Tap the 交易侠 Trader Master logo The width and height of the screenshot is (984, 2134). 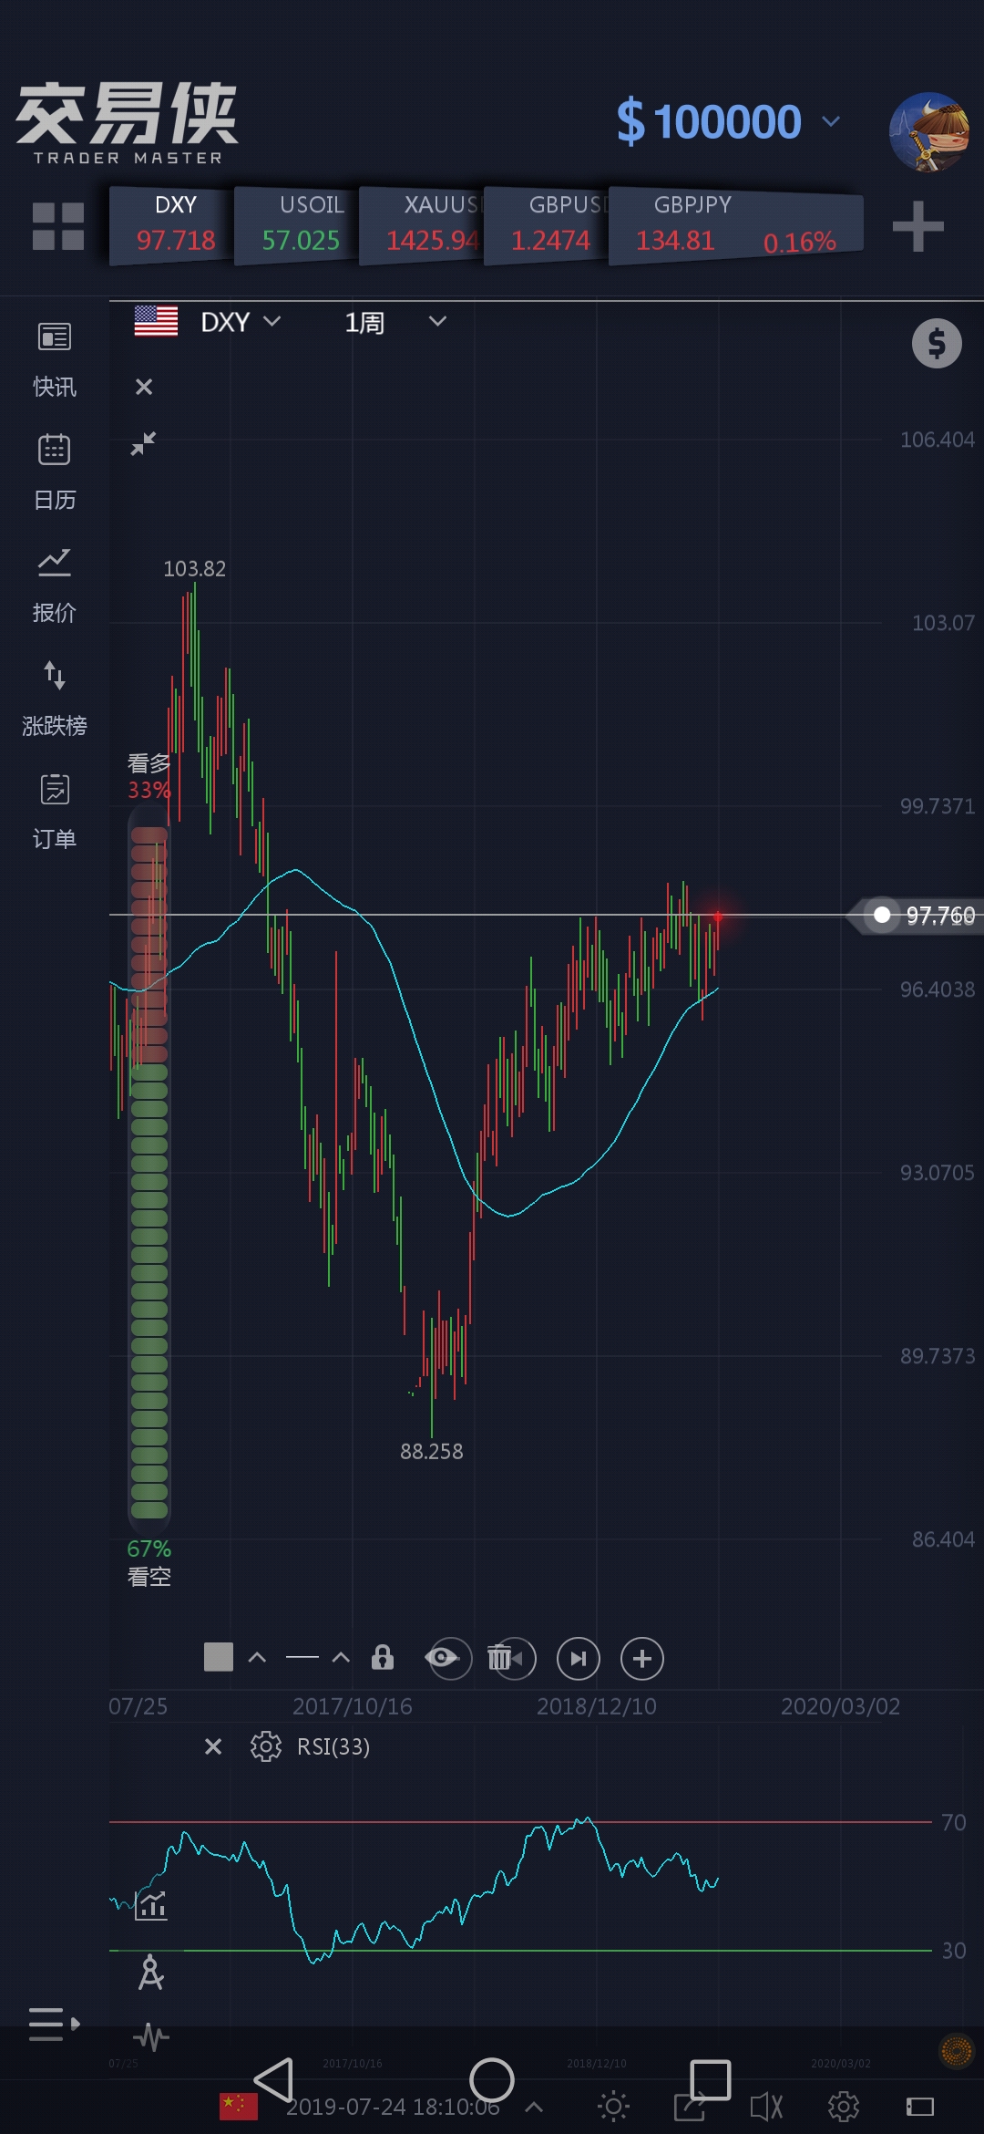point(127,123)
